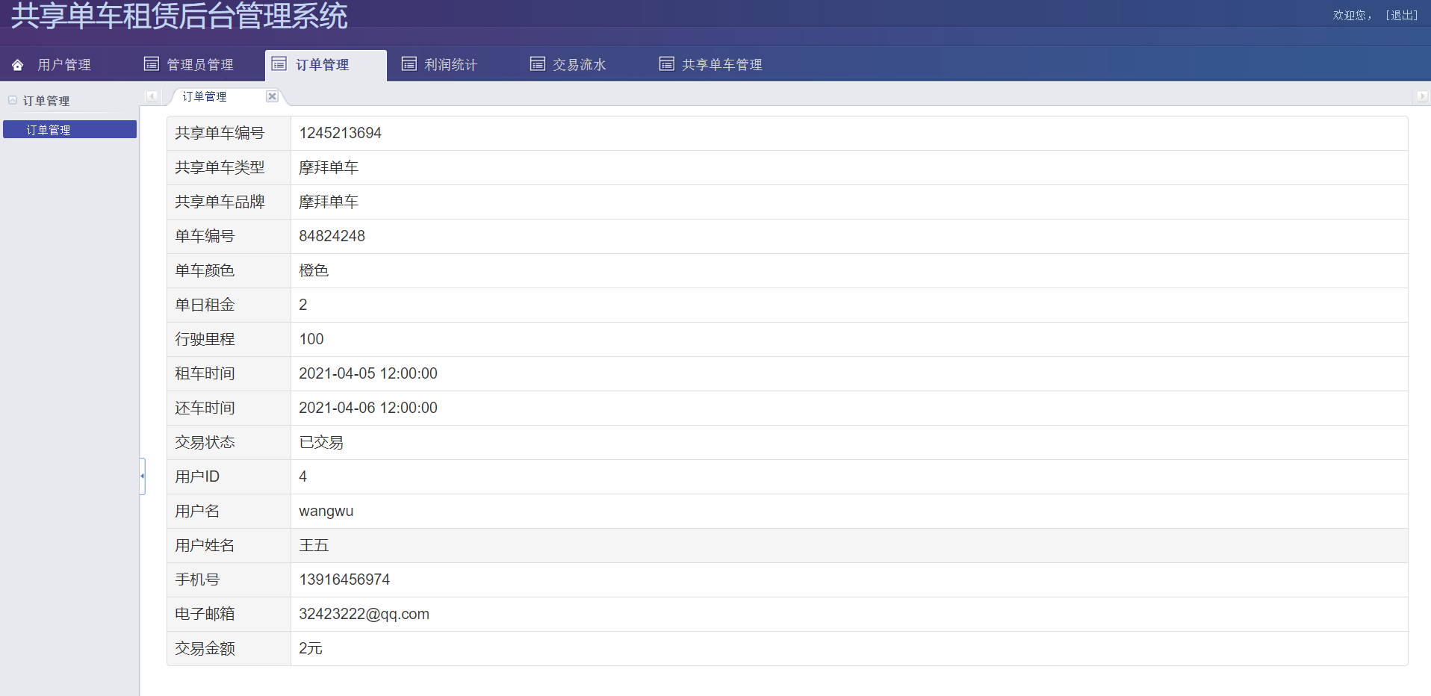1431x696 pixels.
Task: Collapse the sidebar using the splitter arrow handle
Action: click(x=142, y=476)
